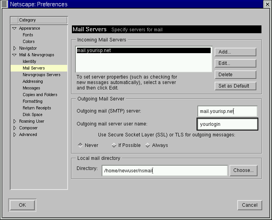Expand the Roaming User category
The width and height of the screenshot is (272, 220).
tap(14, 122)
